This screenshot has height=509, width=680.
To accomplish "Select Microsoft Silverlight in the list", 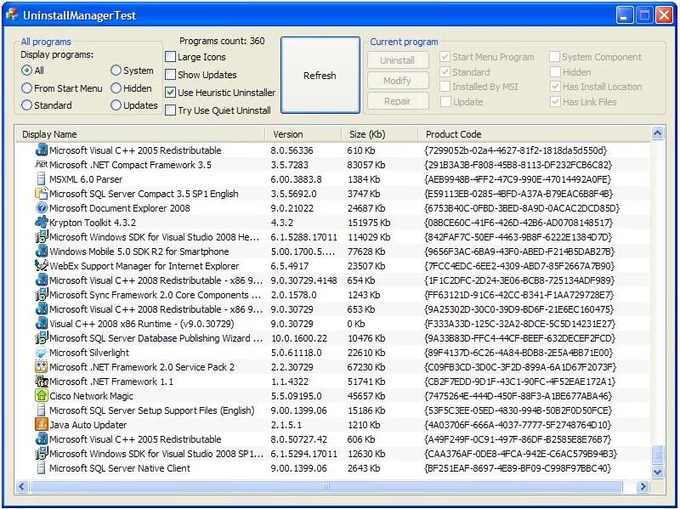I will point(332,353).
